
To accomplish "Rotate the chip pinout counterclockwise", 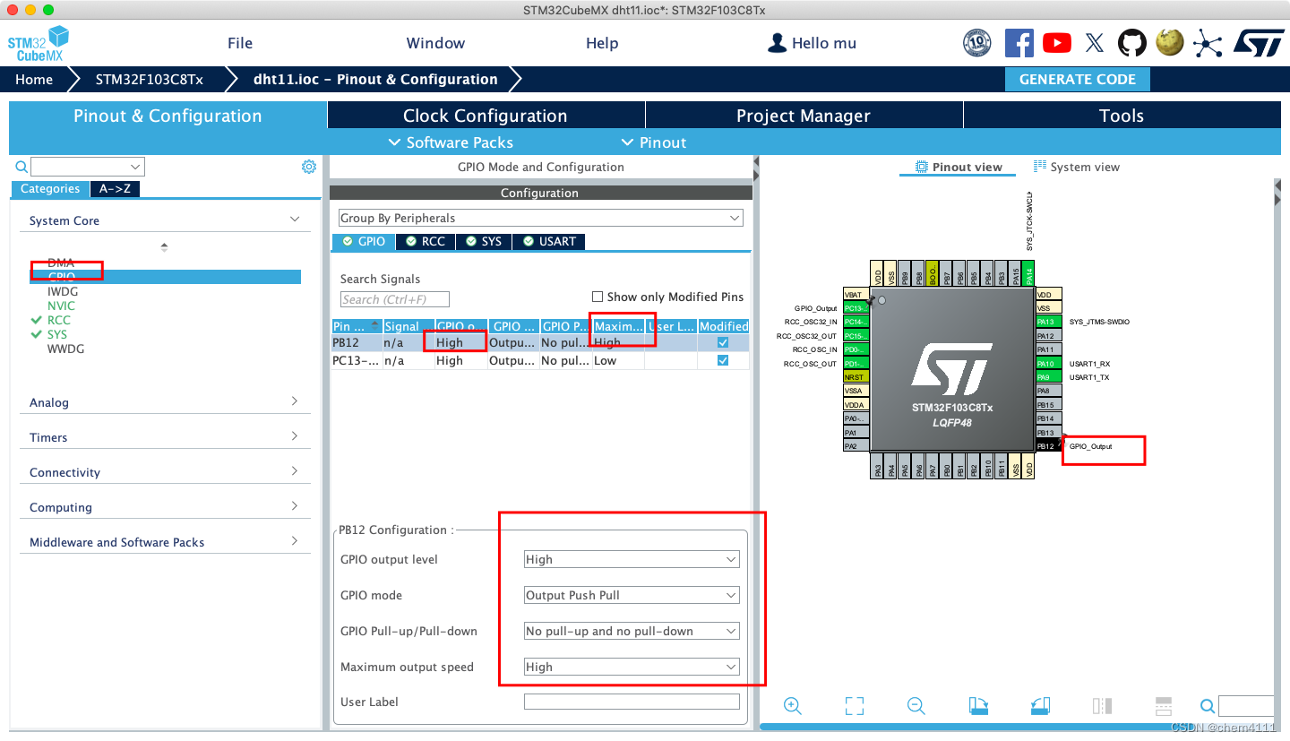I will point(1039,706).
